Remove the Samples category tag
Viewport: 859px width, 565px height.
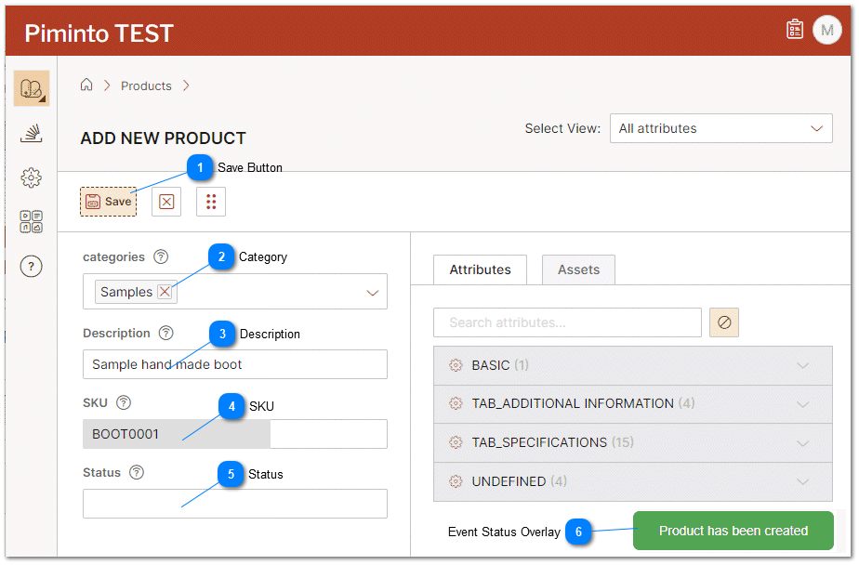[165, 291]
